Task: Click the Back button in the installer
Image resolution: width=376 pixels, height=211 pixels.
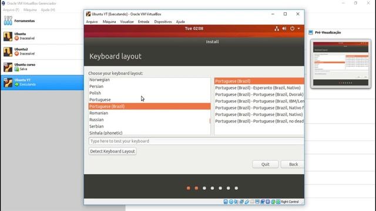Action: (293, 164)
